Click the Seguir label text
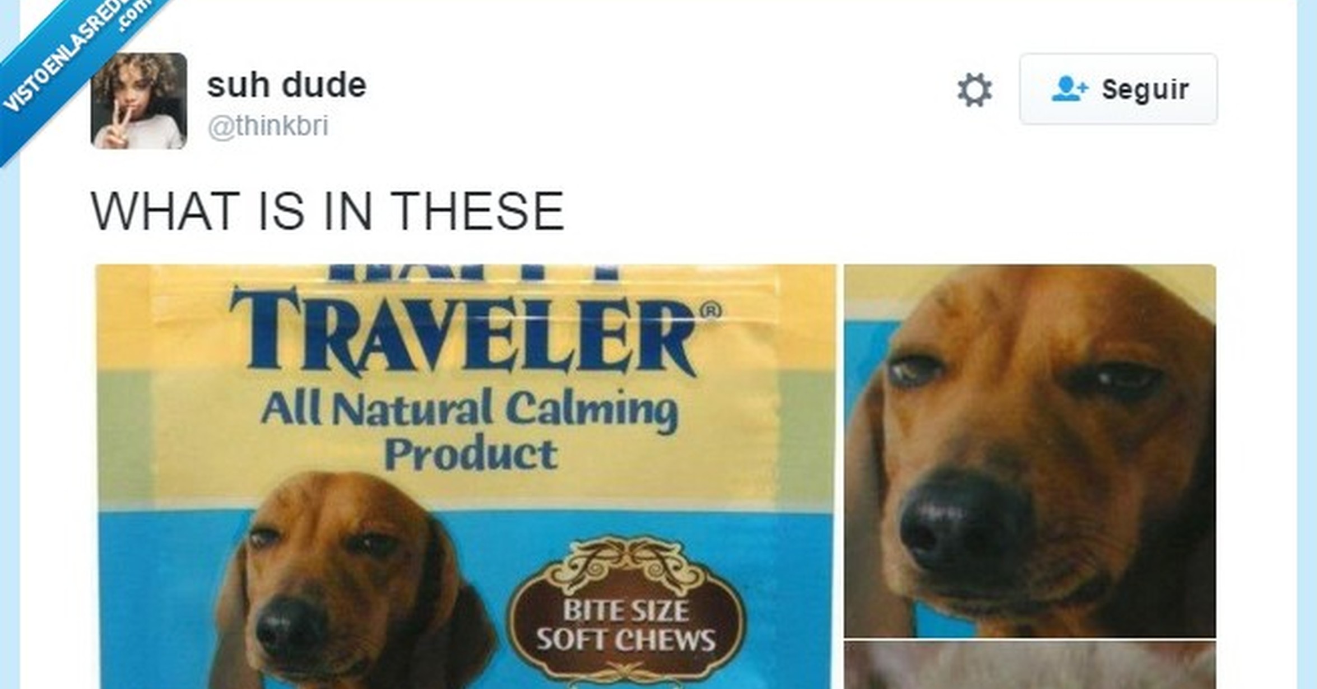The width and height of the screenshot is (1317, 689). [1145, 90]
